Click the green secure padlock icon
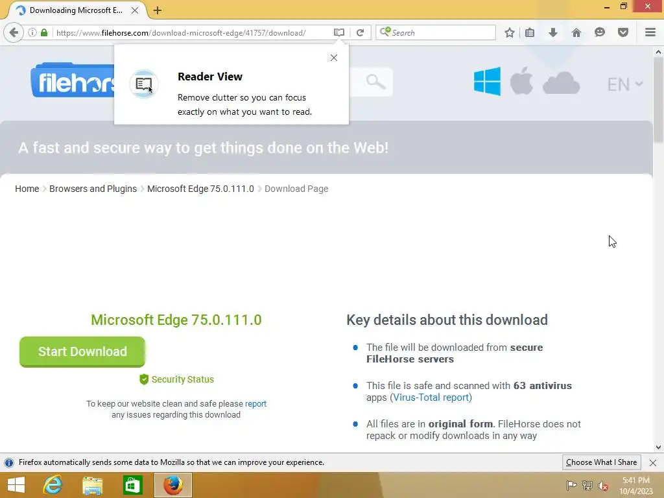 pyautogui.click(x=44, y=32)
